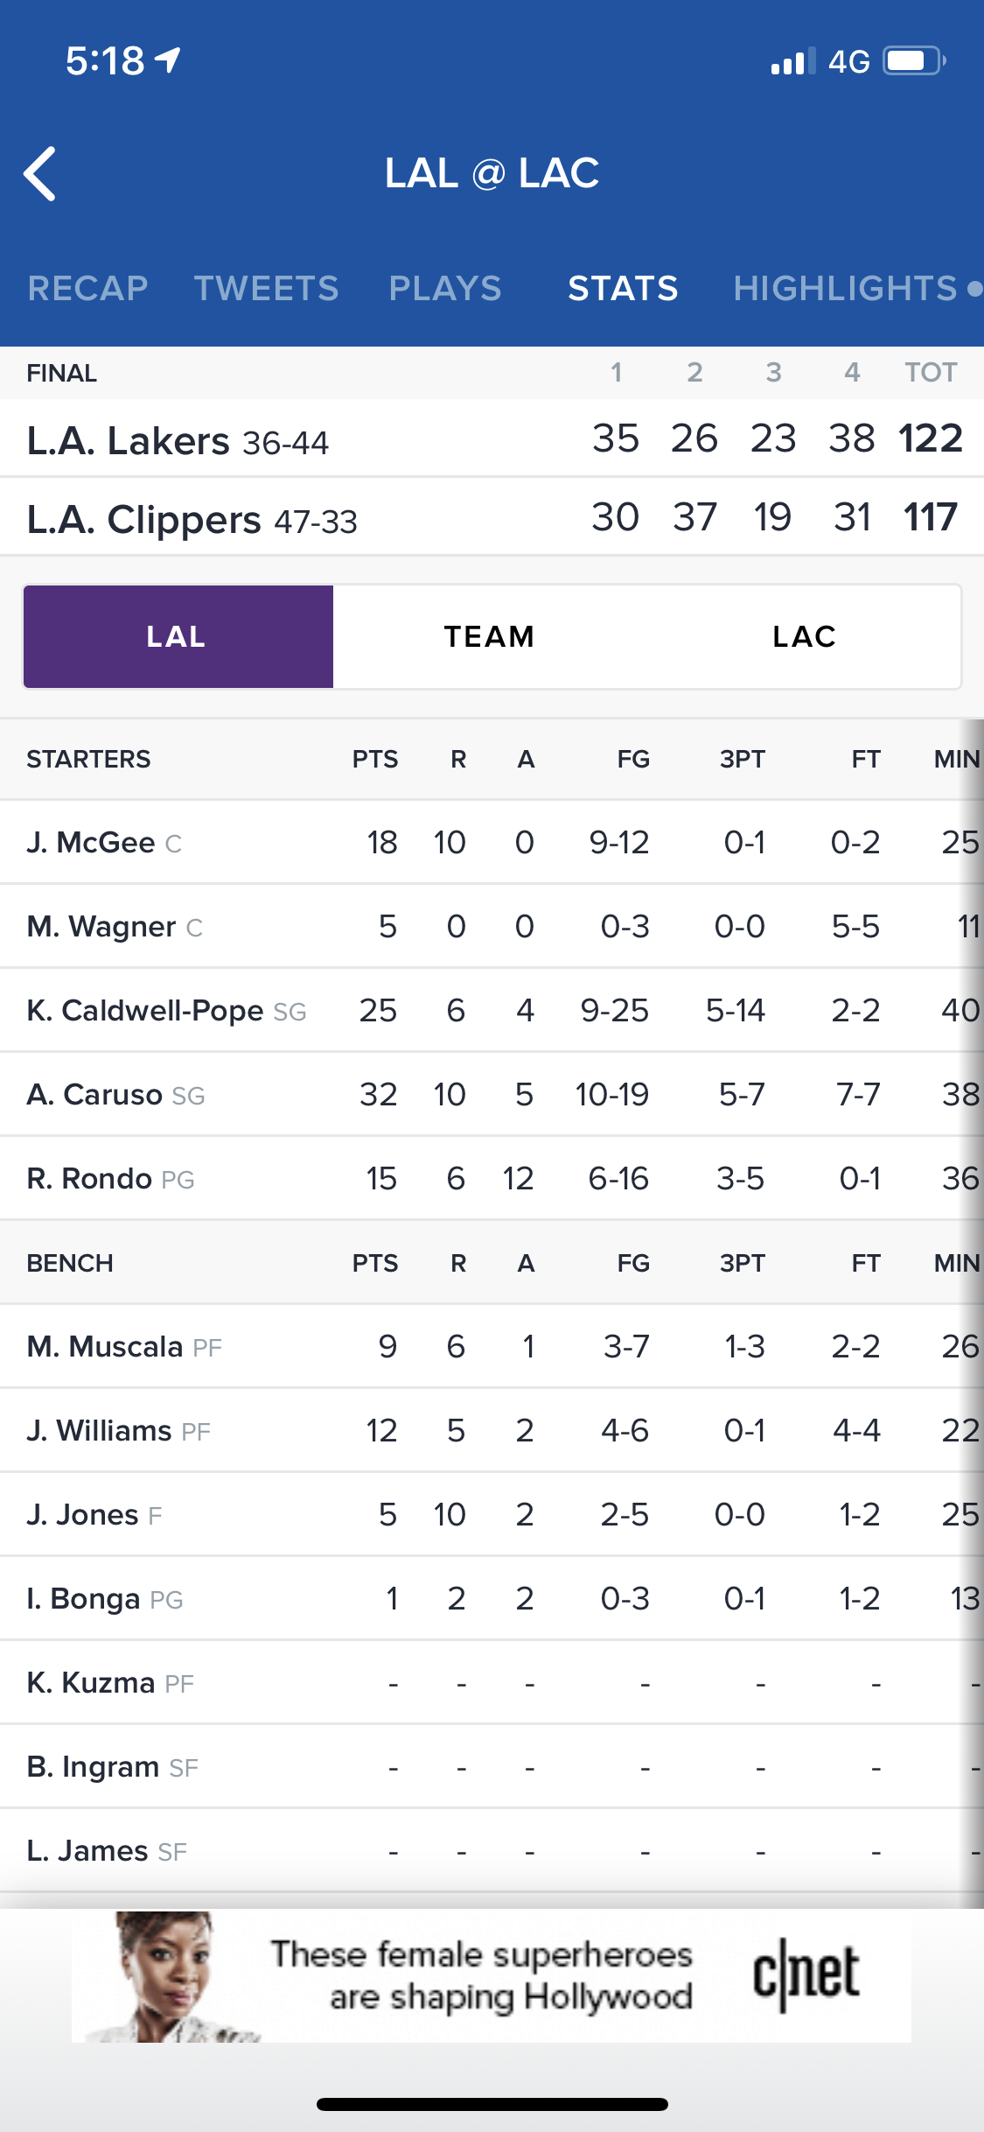This screenshot has width=984, height=2132.
Task: Tap the home indicator bar
Action: (x=492, y=2104)
